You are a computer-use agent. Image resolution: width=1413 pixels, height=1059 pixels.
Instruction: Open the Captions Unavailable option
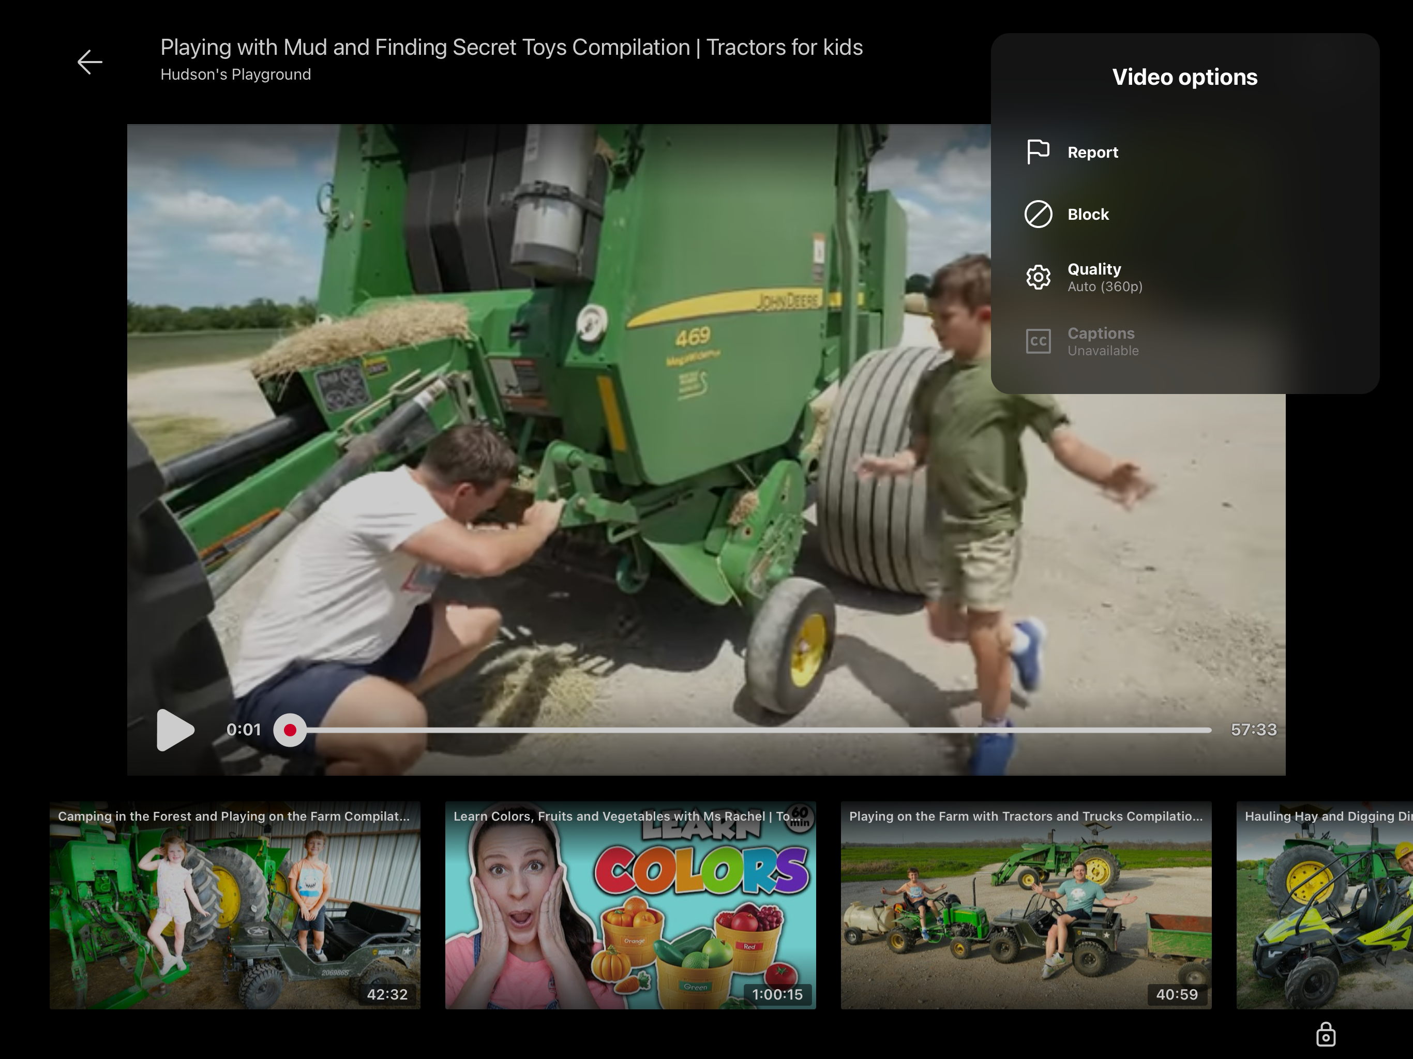[x=1103, y=341]
